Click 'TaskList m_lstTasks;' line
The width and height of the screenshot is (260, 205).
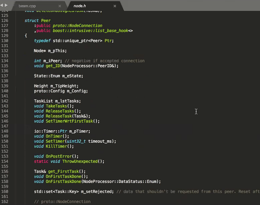click(58, 101)
